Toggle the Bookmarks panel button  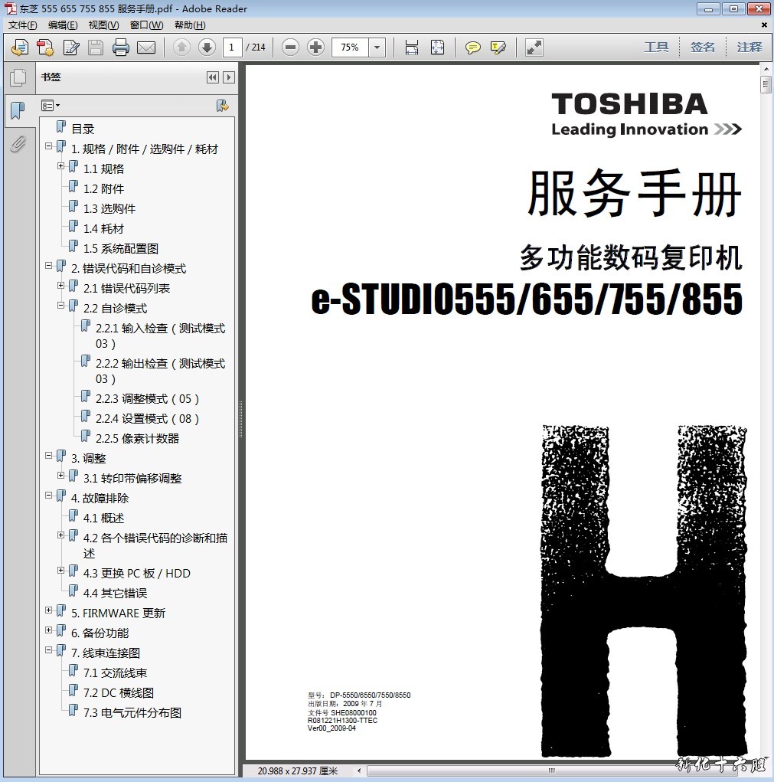tap(18, 111)
